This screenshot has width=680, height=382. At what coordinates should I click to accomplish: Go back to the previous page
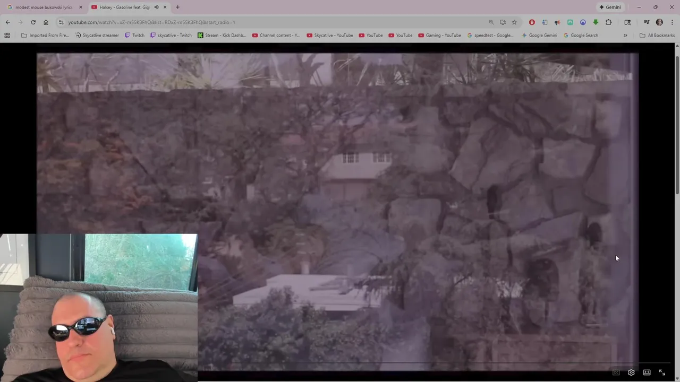(7, 22)
